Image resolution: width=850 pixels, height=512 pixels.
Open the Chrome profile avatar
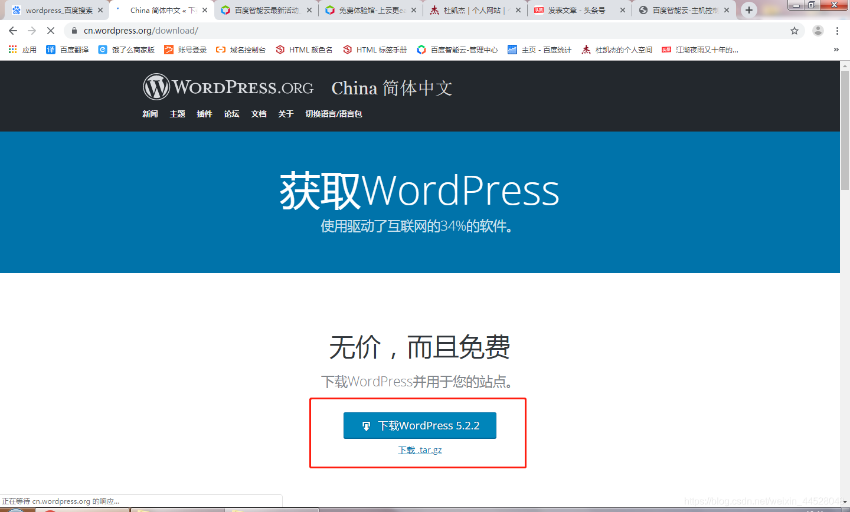(818, 31)
